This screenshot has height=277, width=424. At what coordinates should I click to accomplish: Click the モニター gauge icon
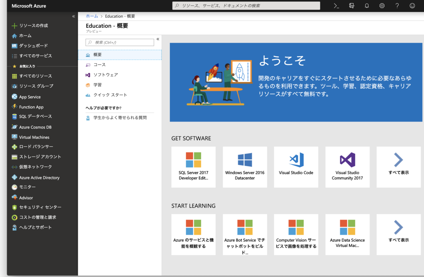point(14,187)
